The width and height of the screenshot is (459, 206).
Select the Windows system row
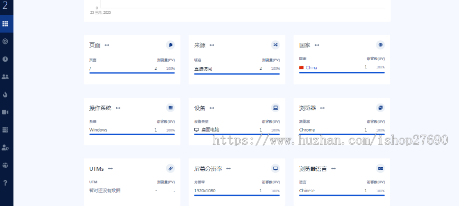132,130
